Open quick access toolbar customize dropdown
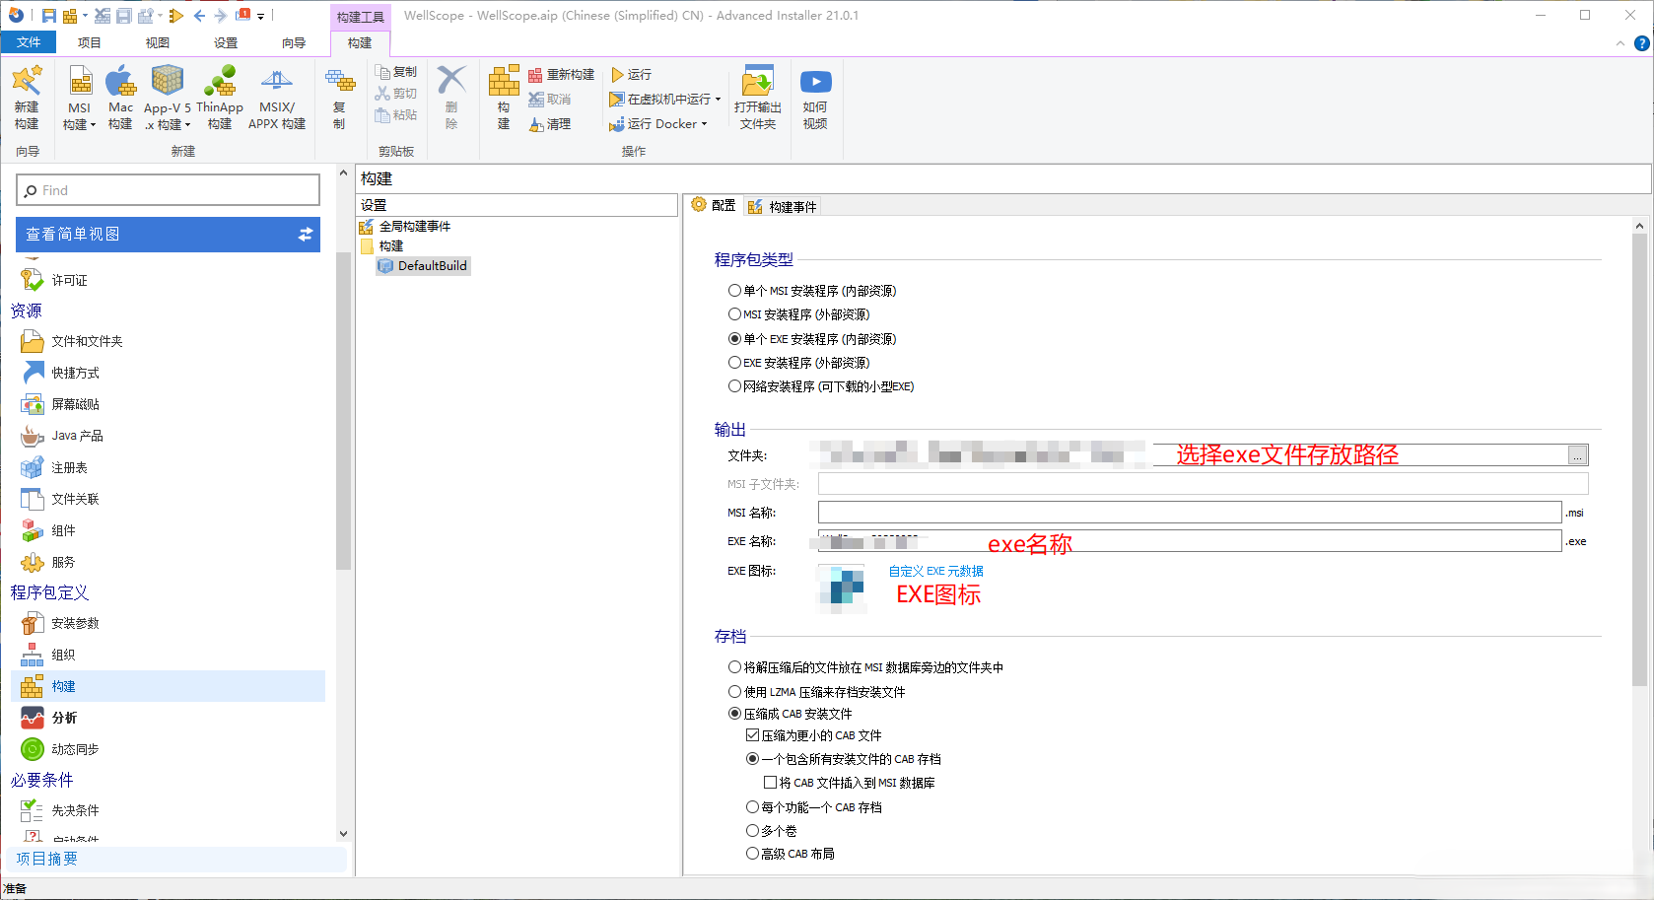1654x900 pixels. click(260, 16)
